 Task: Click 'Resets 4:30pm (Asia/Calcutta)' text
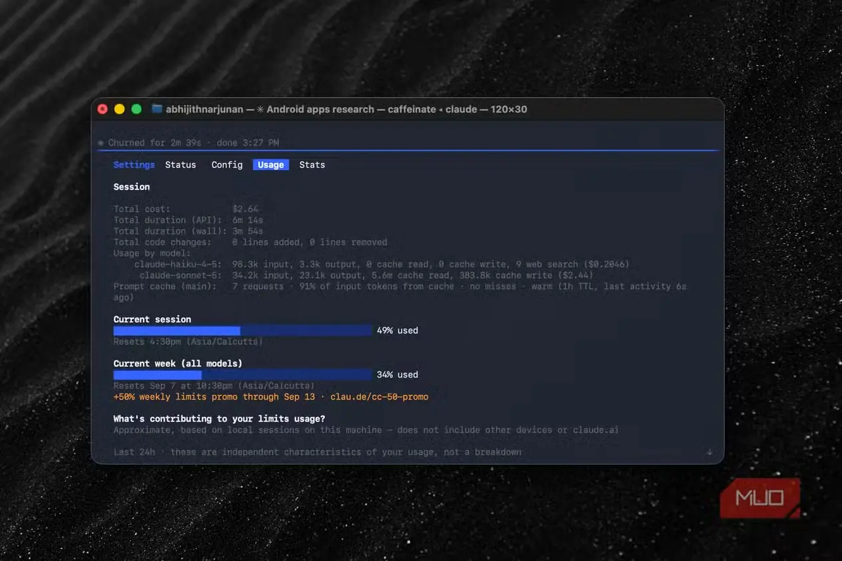click(188, 342)
